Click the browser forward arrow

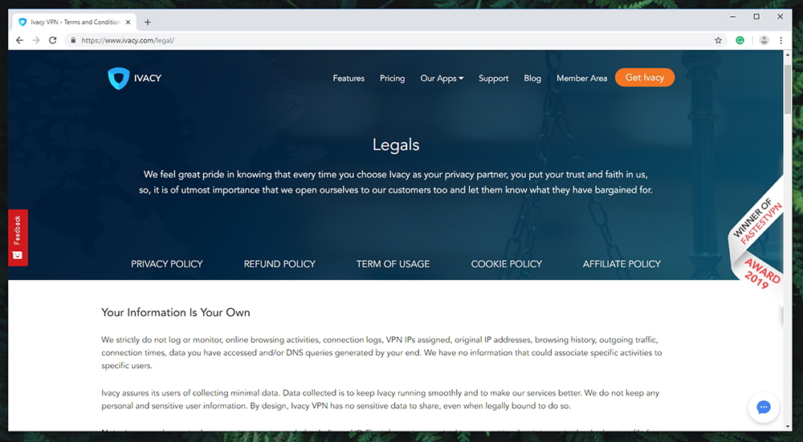point(36,40)
